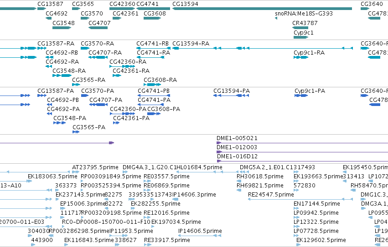Click the CG4741-PB protein label
The width and height of the screenshot is (388, 247).
[153, 91]
